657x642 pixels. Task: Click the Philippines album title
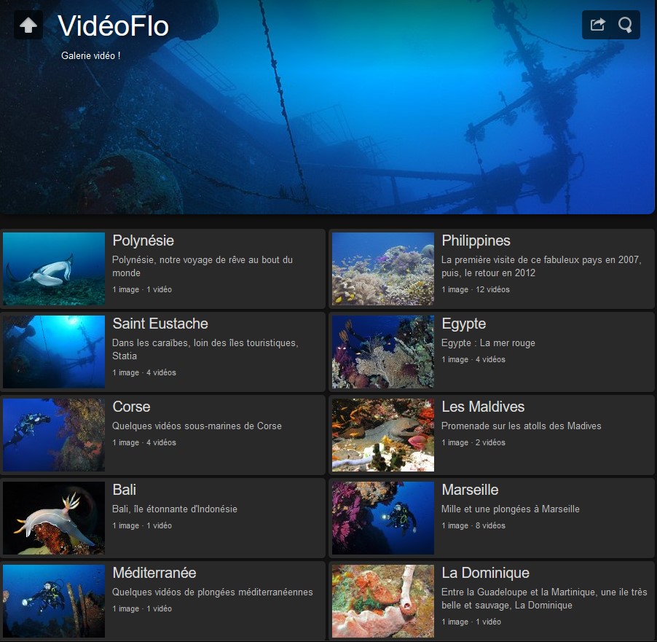click(476, 240)
